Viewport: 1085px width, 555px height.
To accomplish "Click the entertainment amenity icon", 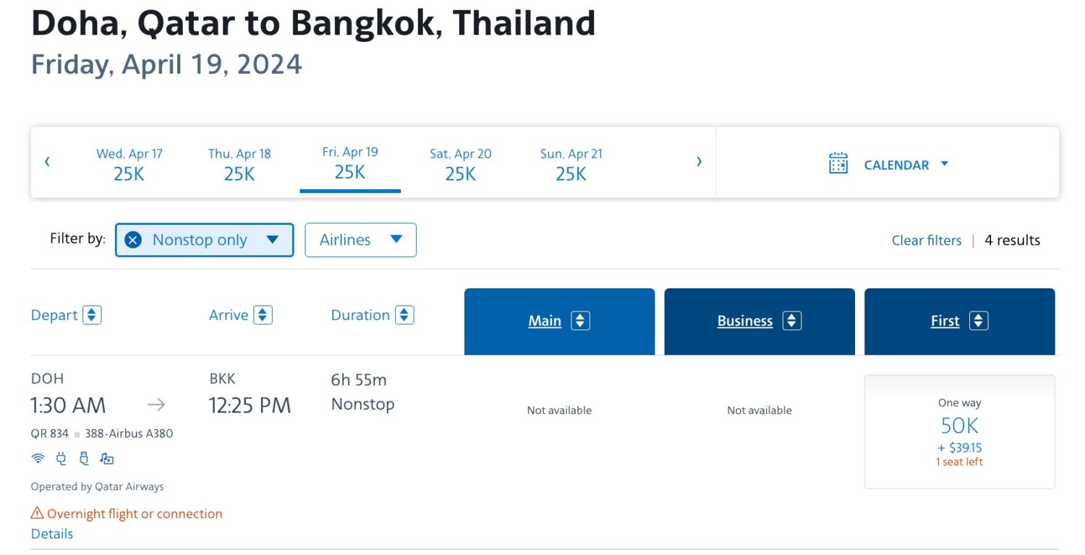I will (x=106, y=458).
